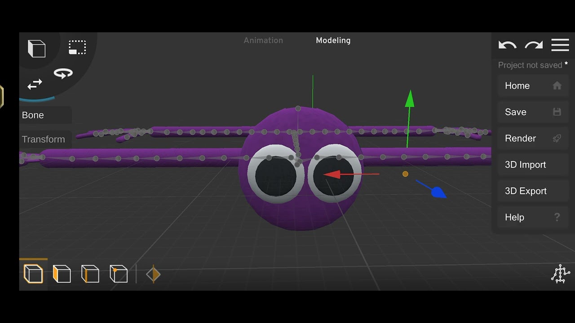Image resolution: width=575 pixels, height=323 pixels.
Task: Redo the last action
Action: pos(534,45)
